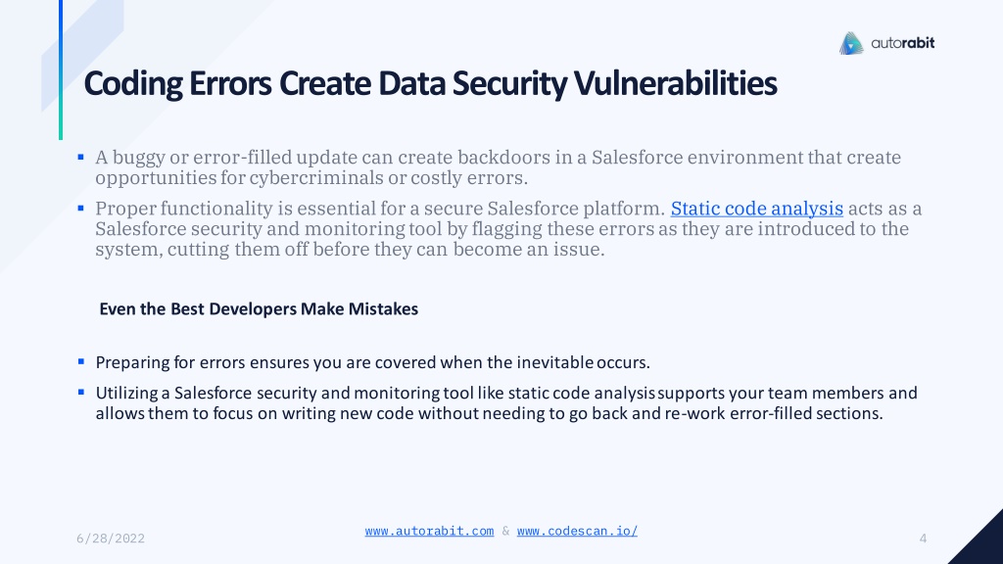Click the ampersand between footer links
Viewport: 1003px width, 564px height.
tap(505, 531)
